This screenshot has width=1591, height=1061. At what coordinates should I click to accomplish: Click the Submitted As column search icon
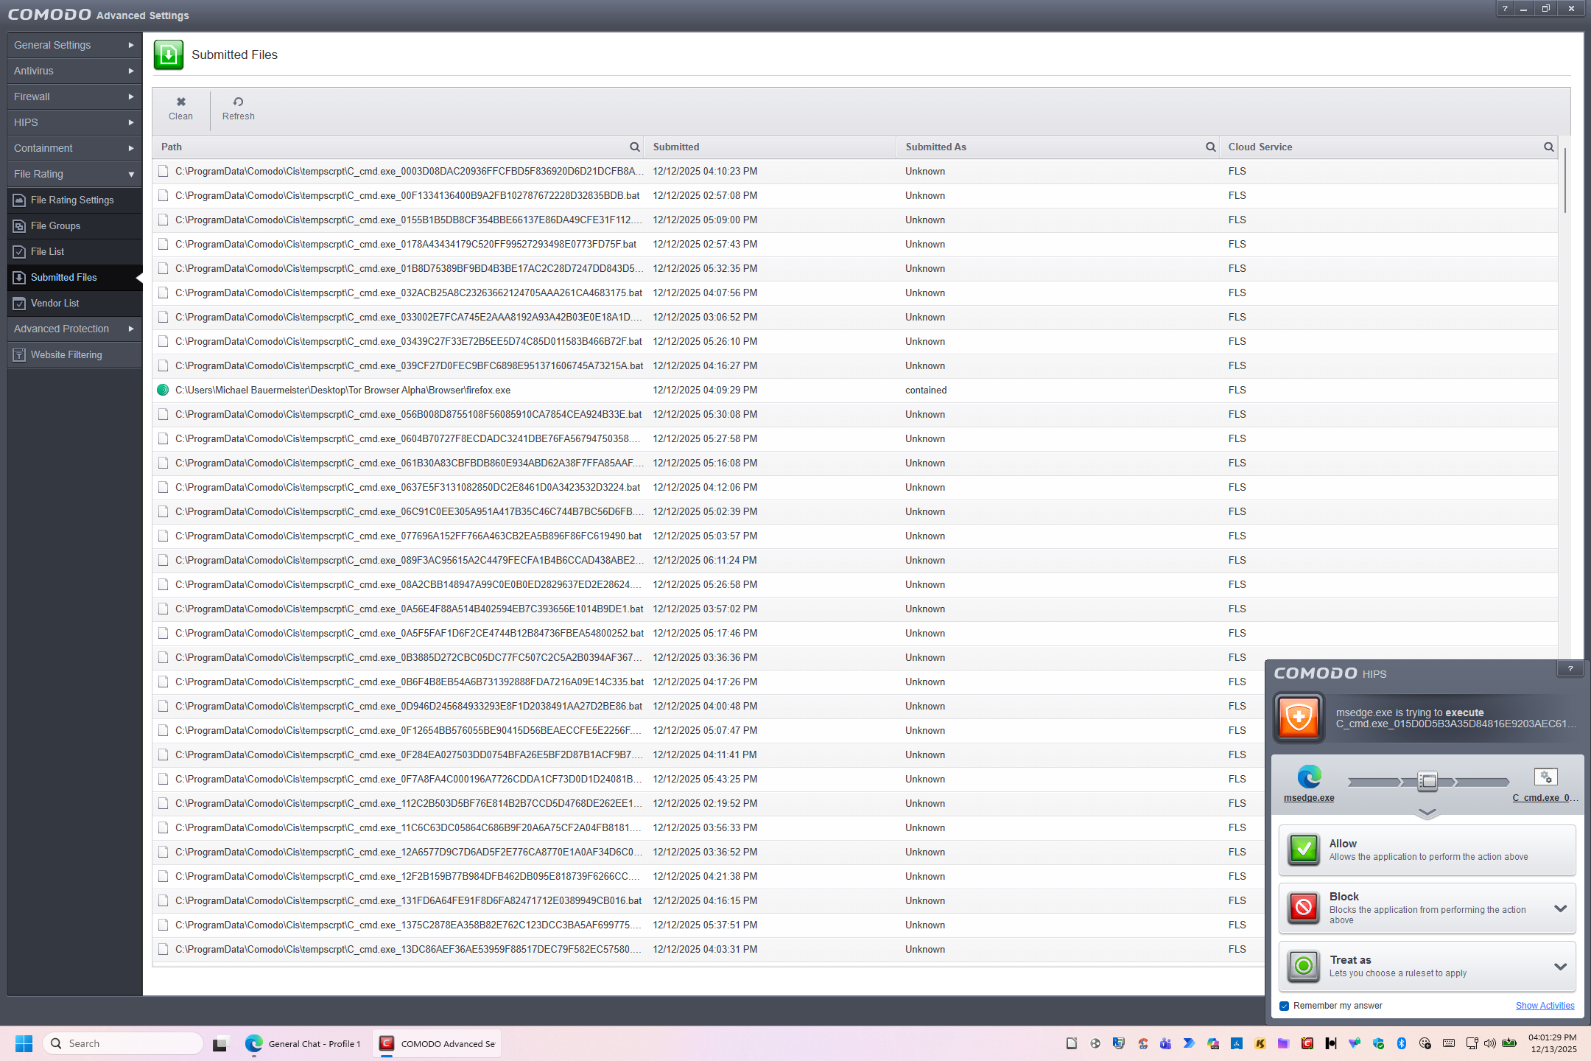coord(1210,147)
